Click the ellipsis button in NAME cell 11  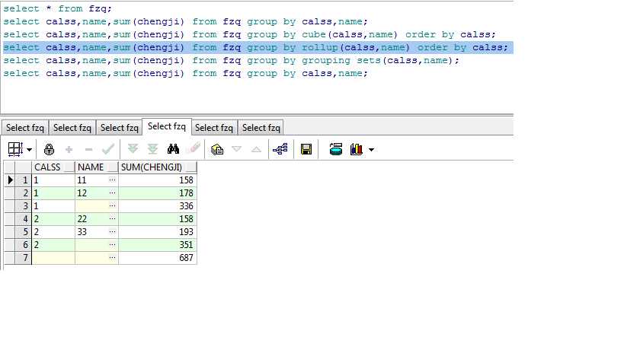pos(113,180)
